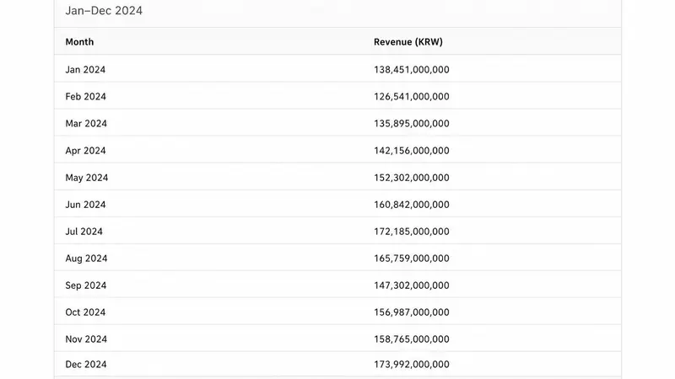Select the May 2024 month cell
This screenshot has height=379, width=675.
(x=87, y=178)
